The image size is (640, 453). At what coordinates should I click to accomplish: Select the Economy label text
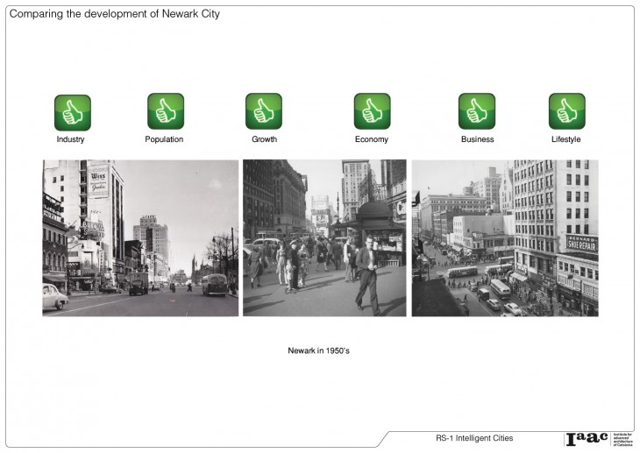[372, 139]
